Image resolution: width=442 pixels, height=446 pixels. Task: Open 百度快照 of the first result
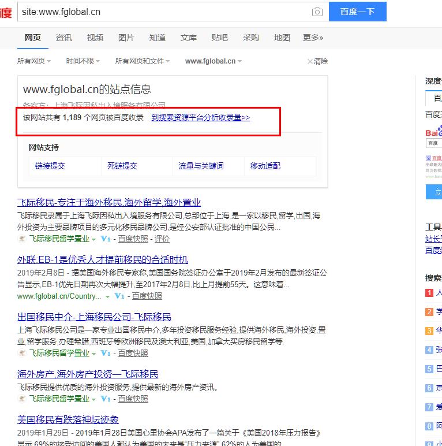coord(133,239)
